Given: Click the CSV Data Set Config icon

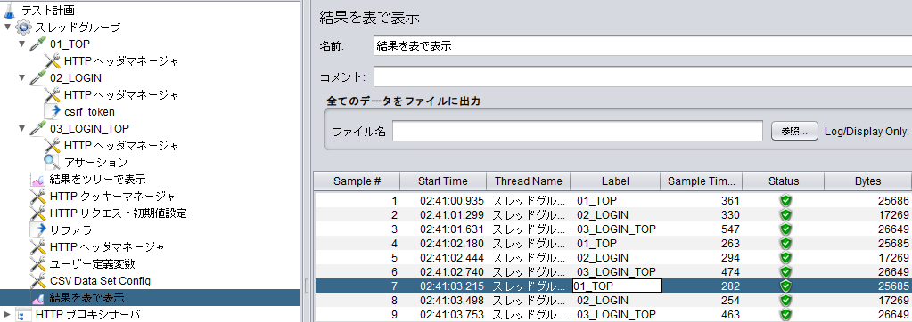Looking at the screenshot, I should pyautogui.click(x=37, y=281).
